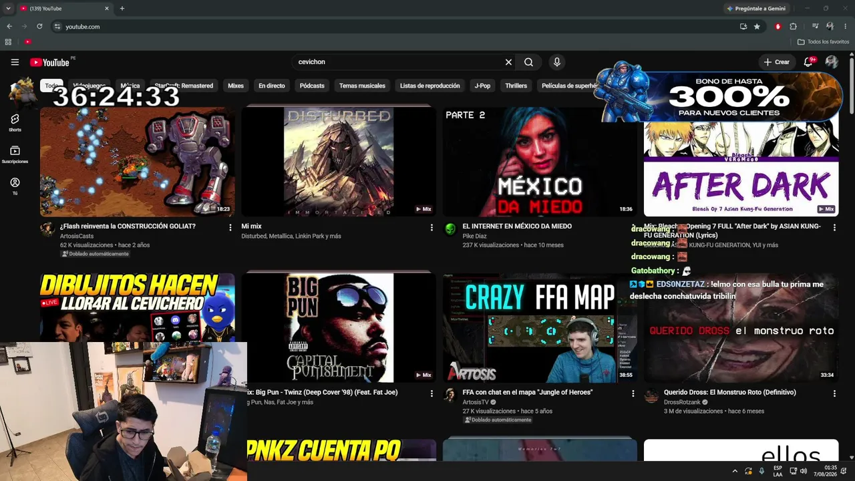Select the J-Pop filter chip
This screenshot has height=481, width=855.
482,86
